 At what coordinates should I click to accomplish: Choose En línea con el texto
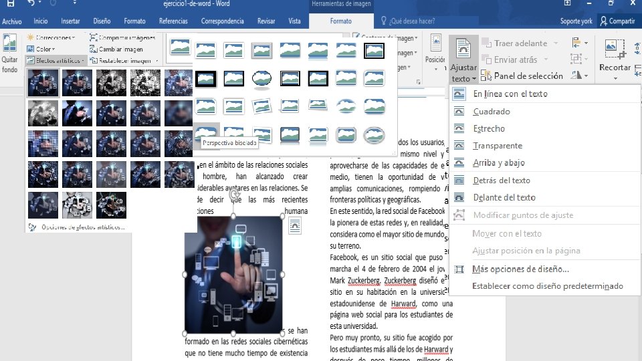[x=545, y=94]
